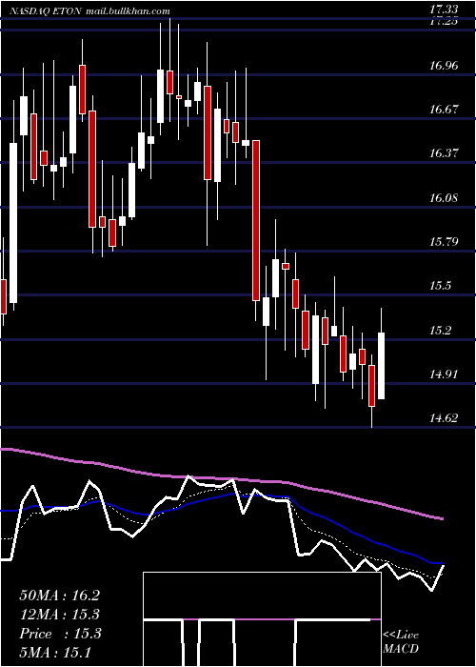The image size is (476, 667).
Task: Click the last white candlestick on the chart
Action: pos(381,366)
